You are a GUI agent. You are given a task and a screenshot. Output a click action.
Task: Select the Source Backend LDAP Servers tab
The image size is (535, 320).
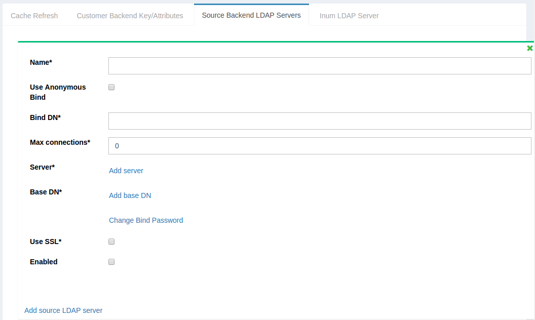click(251, 15)
